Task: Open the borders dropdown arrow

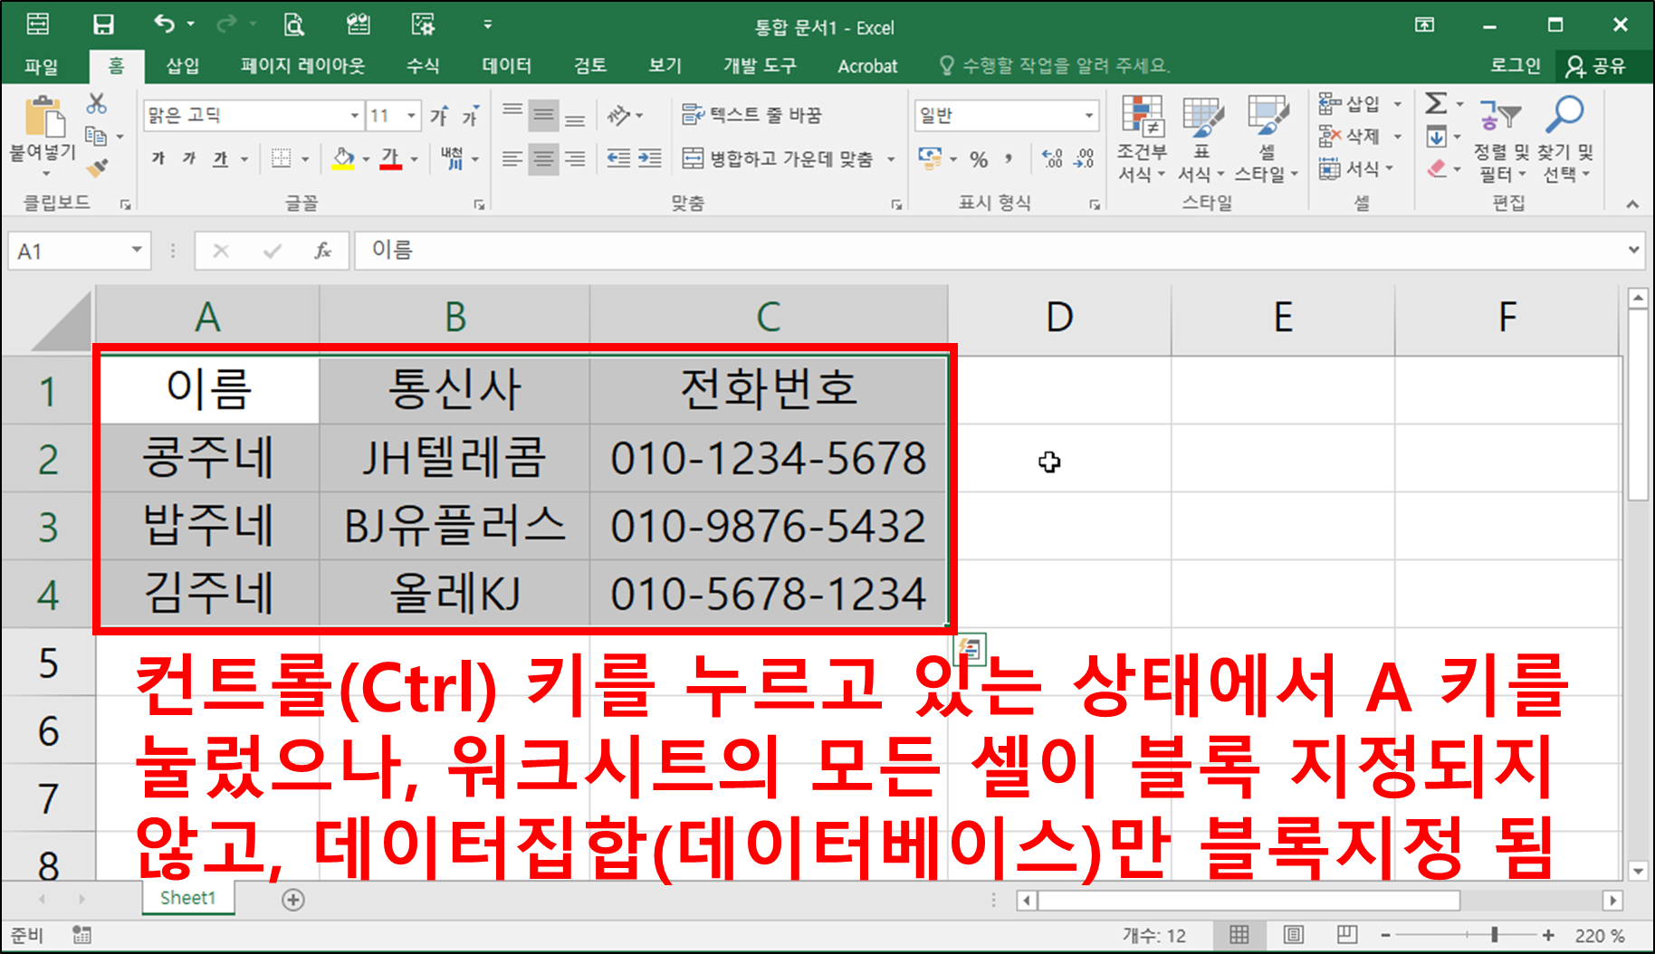Action: [305, 159]
